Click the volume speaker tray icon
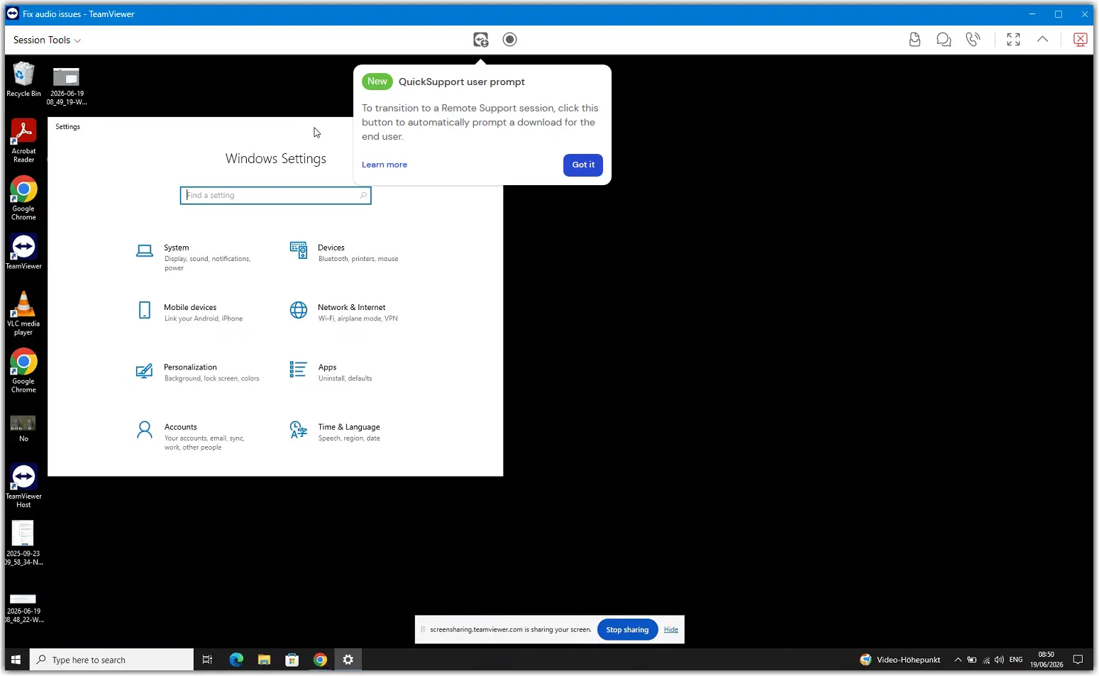This screenshot has height=676, width=1099. coord(999,660)
